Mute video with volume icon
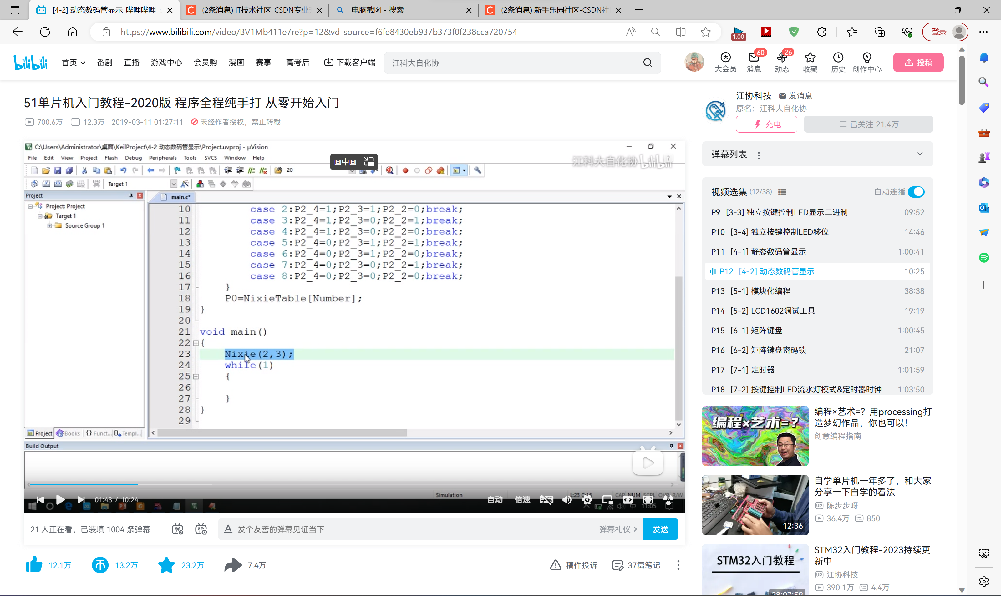Viewport: 1001px width, 596px height. click(x=567, y=500)
